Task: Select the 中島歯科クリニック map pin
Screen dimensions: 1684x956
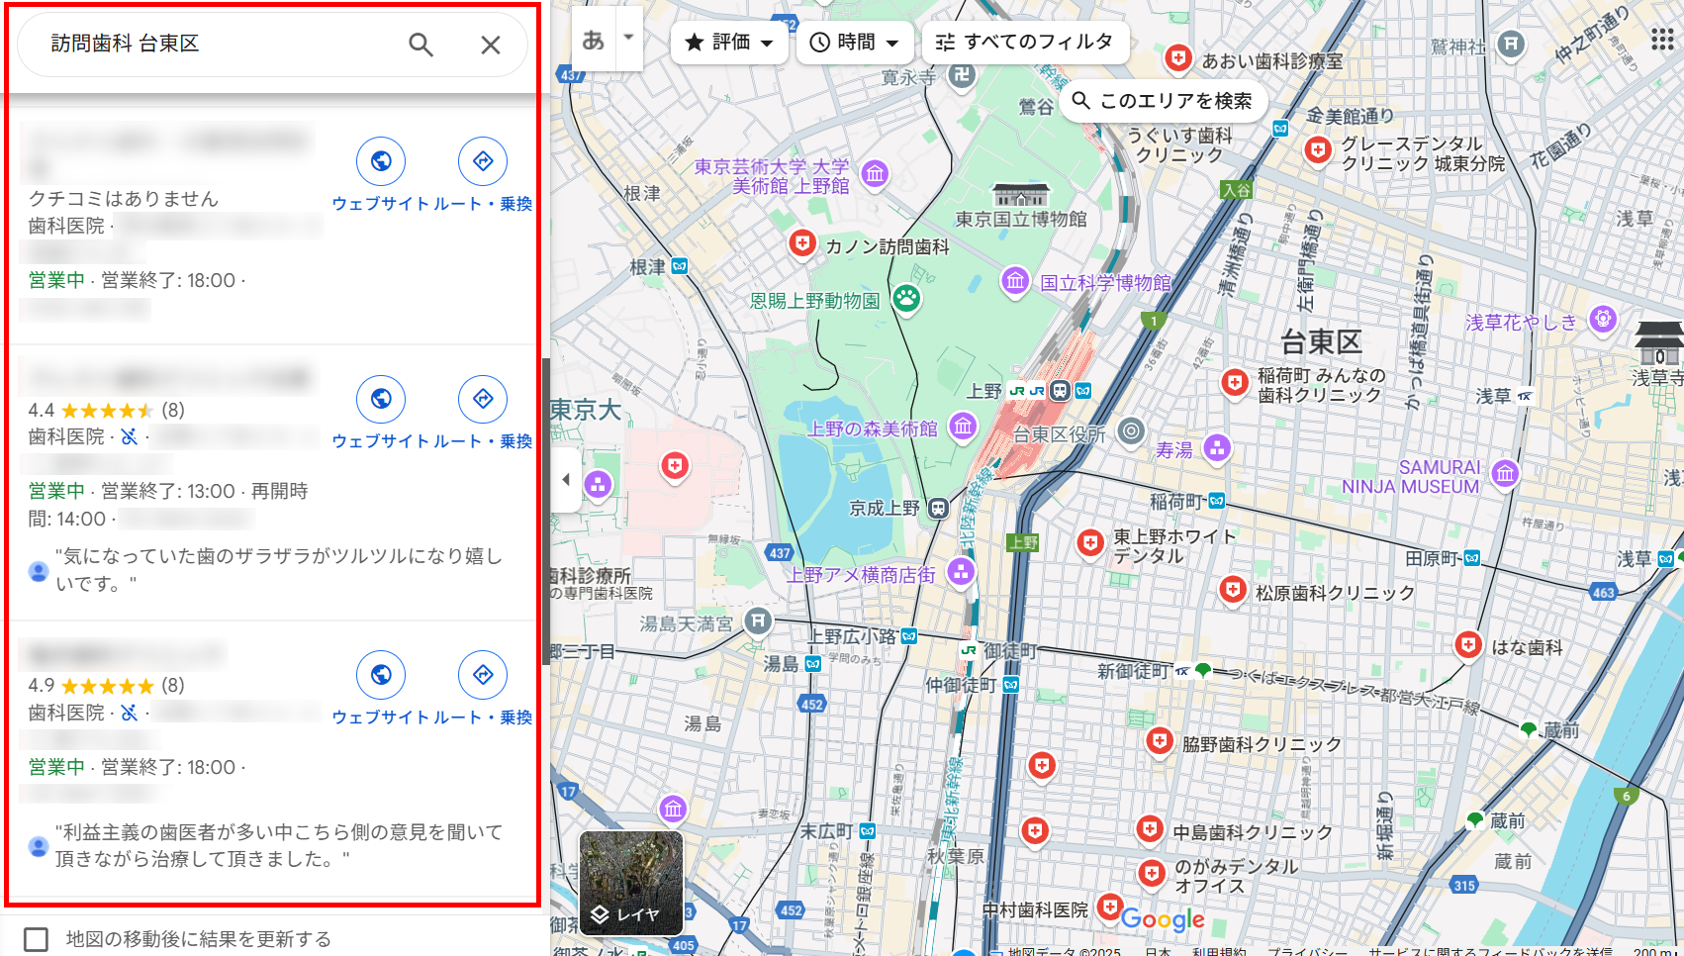Action: (x=1150, y=829)
